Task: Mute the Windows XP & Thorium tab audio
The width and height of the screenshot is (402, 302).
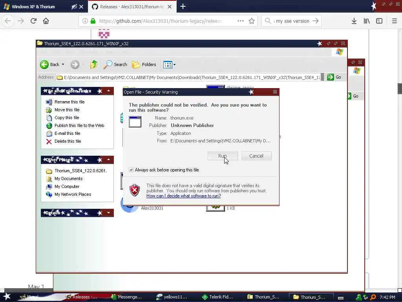Action: click(x=74, y=7)
